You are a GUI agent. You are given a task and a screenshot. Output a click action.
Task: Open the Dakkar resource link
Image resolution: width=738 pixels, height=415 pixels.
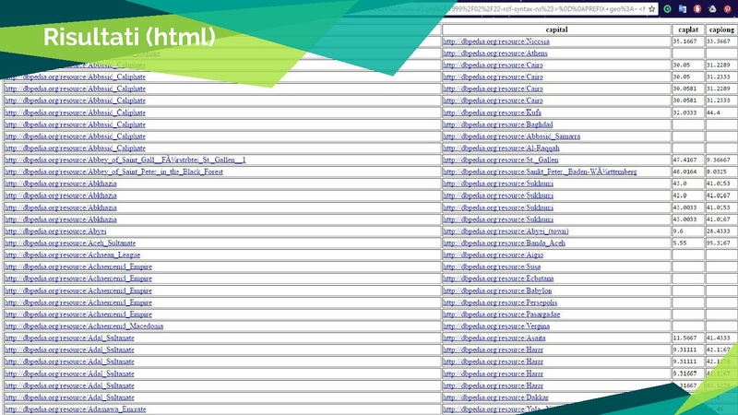pos(495,397)
